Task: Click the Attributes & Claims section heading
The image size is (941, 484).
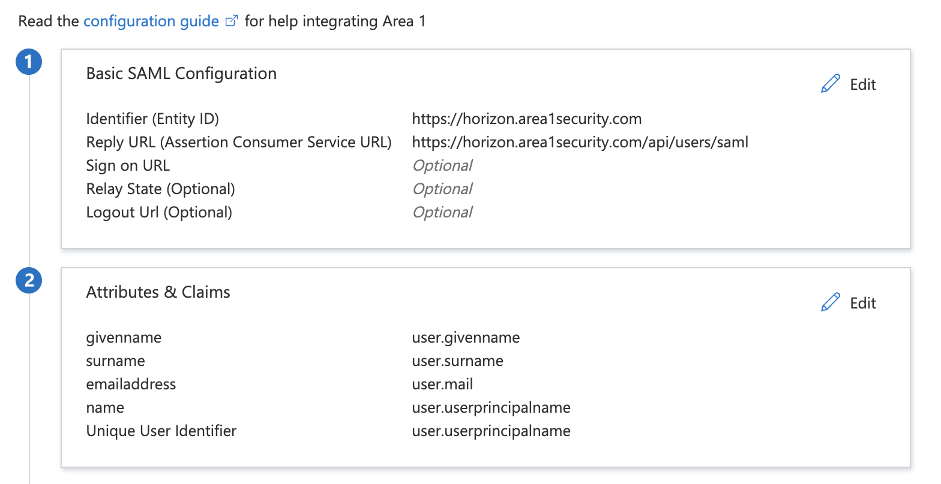Action: [x=158, y=292]
